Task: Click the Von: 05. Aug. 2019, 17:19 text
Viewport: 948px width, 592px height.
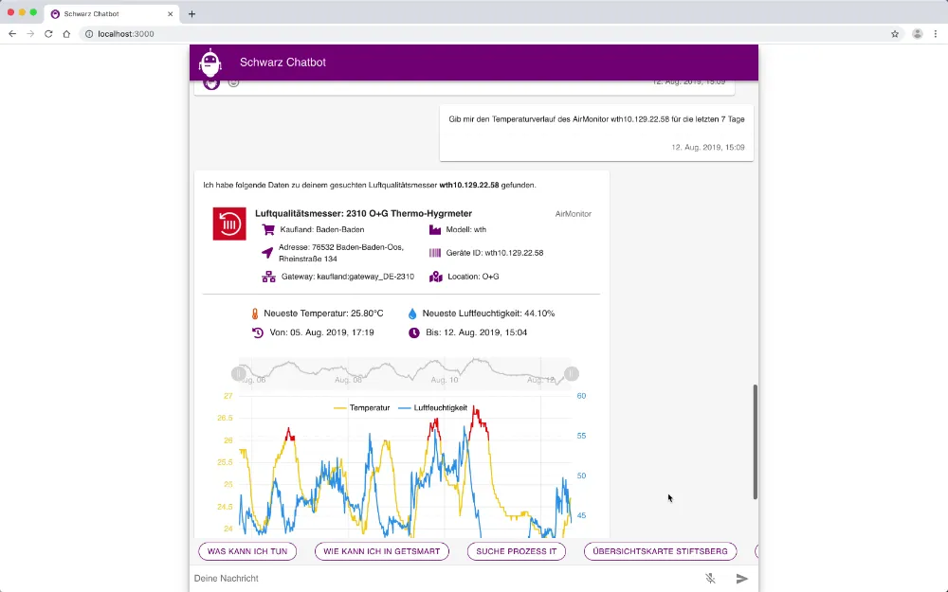Action: 321,332
